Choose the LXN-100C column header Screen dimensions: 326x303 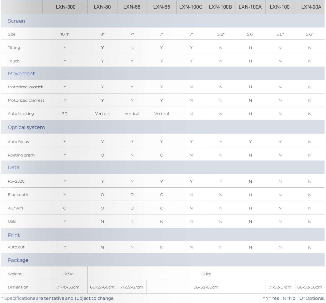pos(191,7)
